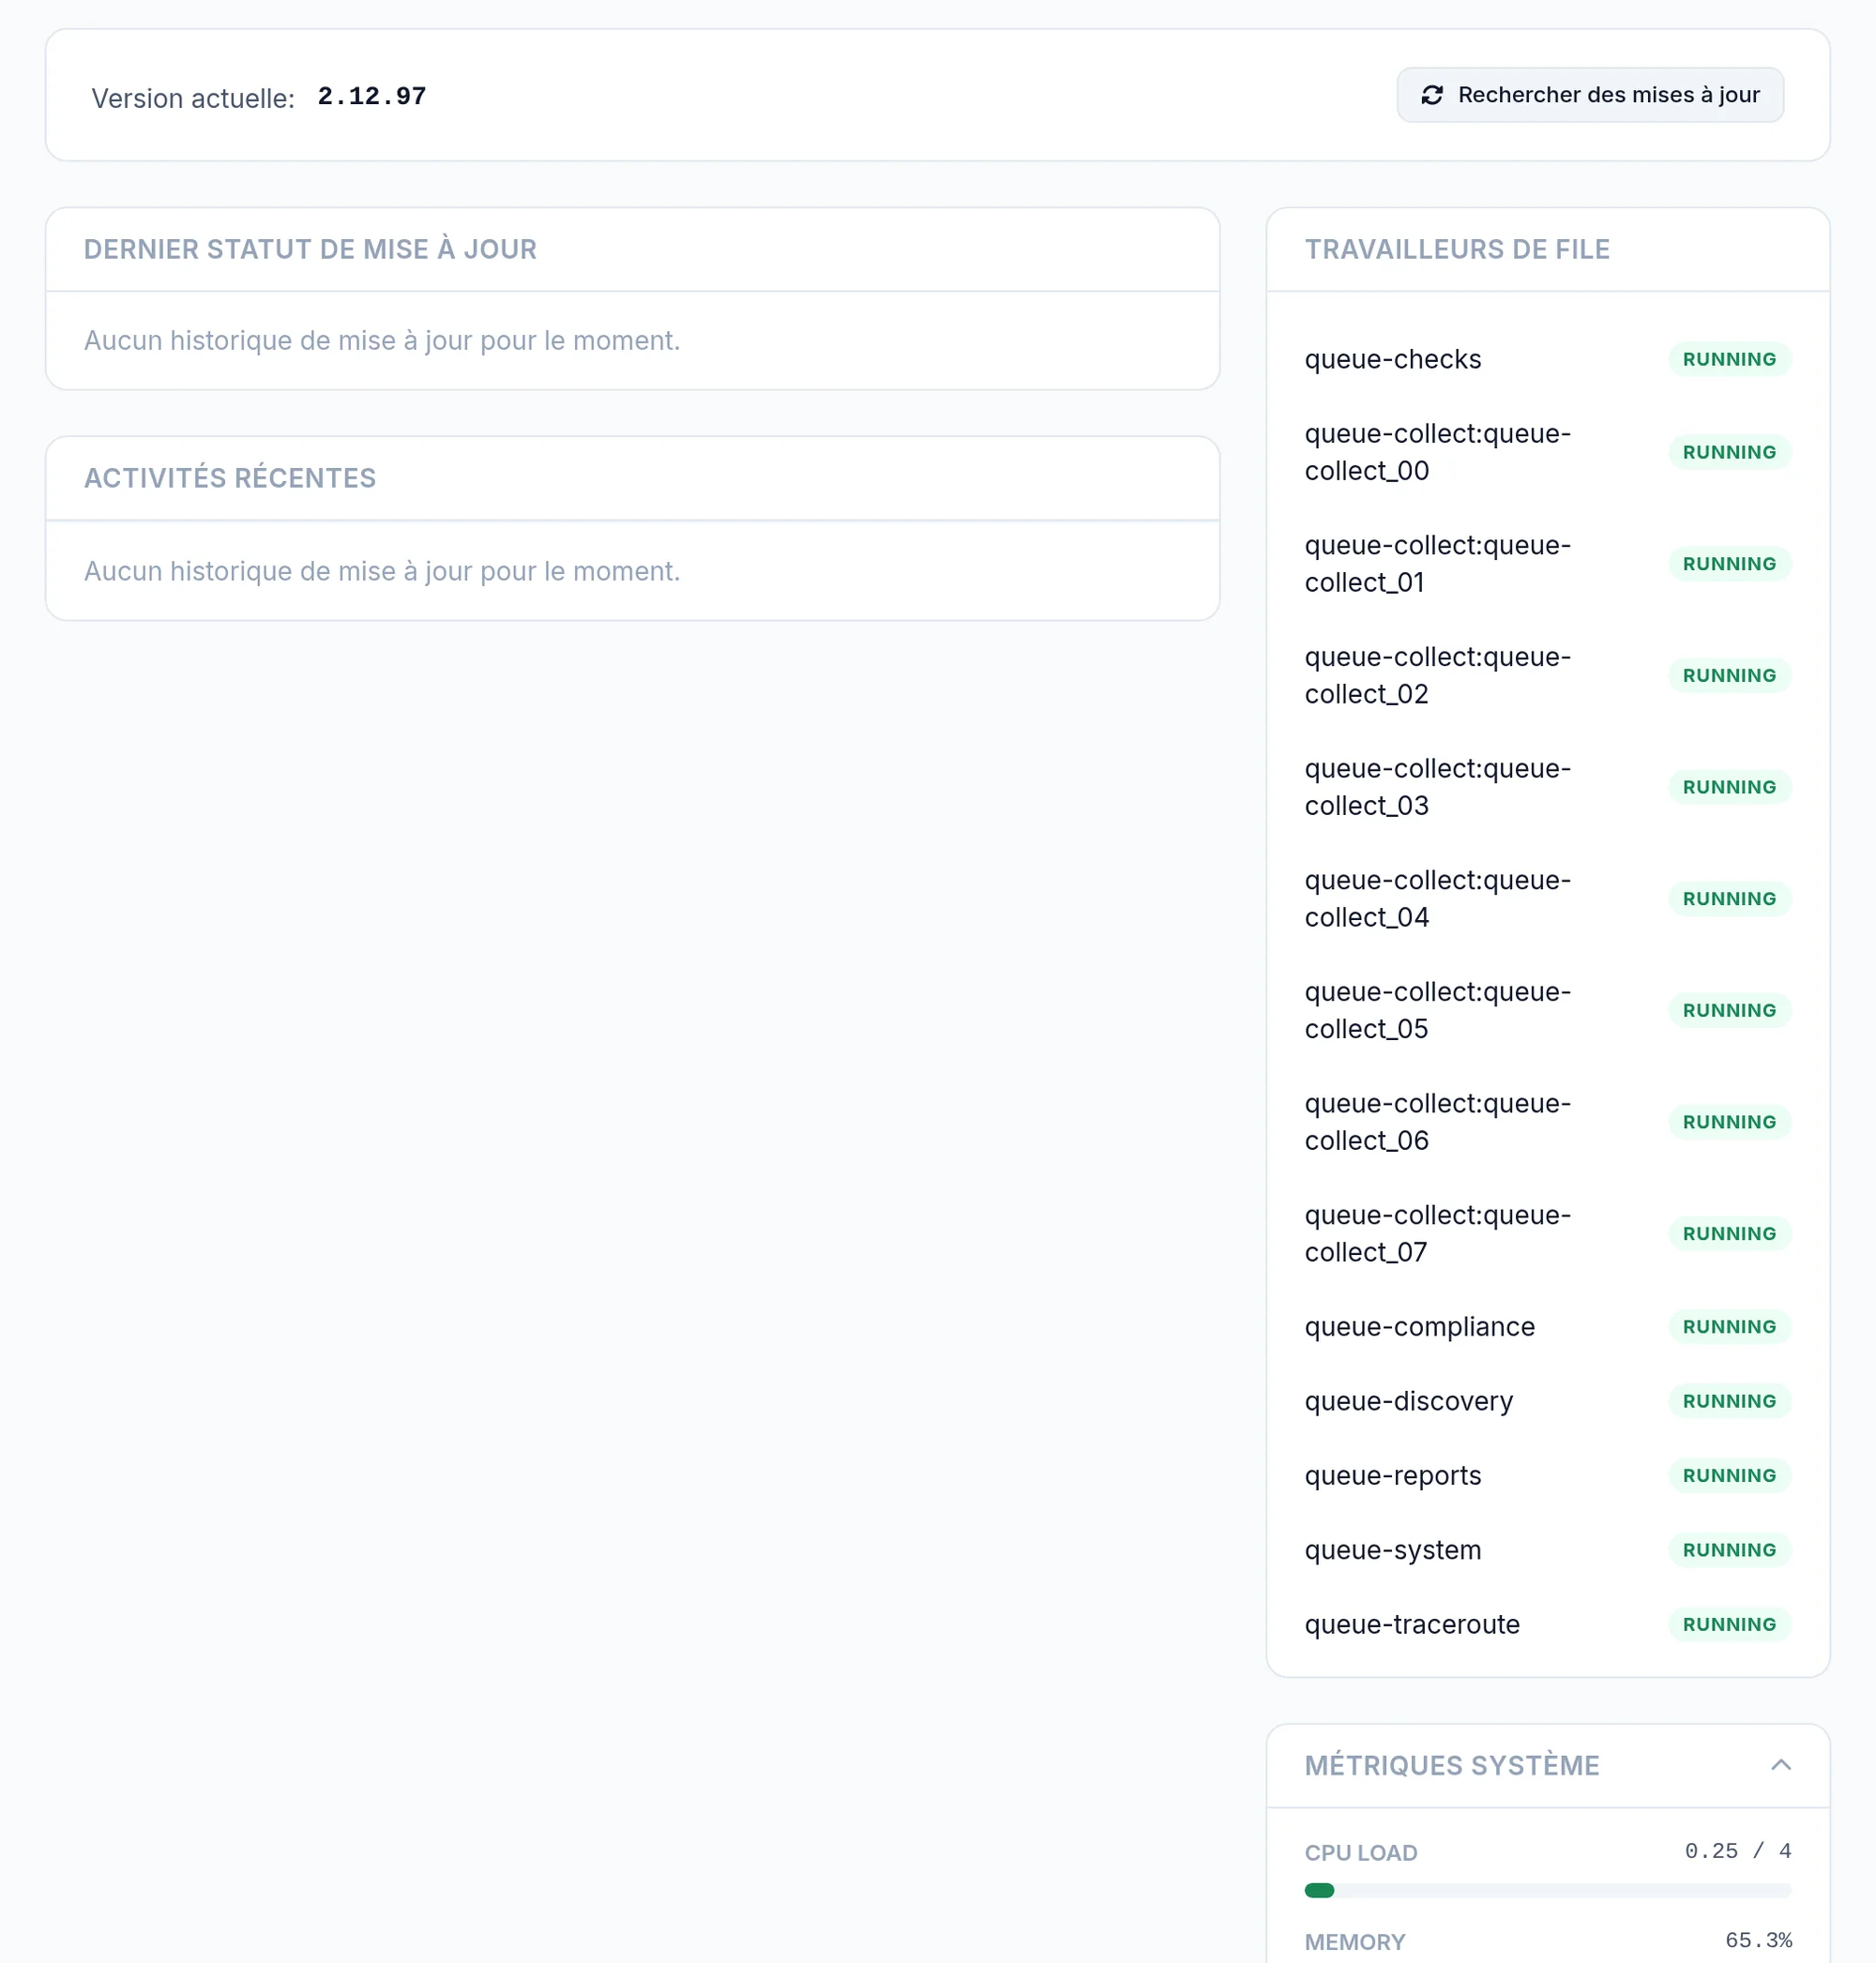Click queue-collect_02 worker name
Screen dimensions: 1876x1963
(x=1438, y=675)
